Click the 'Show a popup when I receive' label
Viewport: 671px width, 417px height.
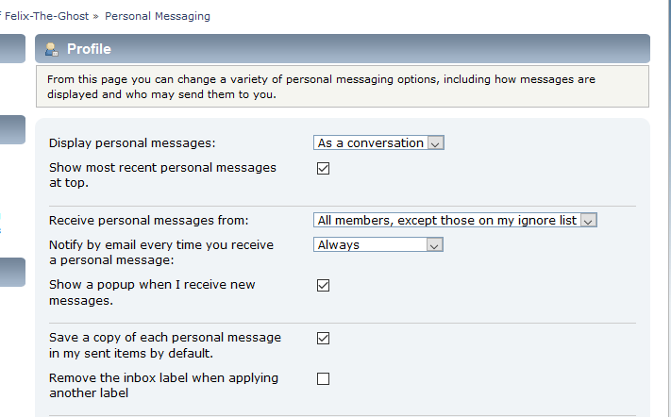pos(152,292)
